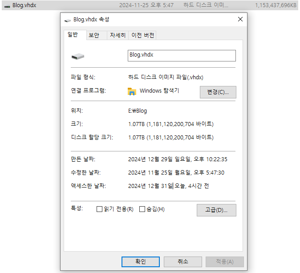Click the Blog.vhdx file name field
The height and width of the screenshot is (273, 300).
182,56
